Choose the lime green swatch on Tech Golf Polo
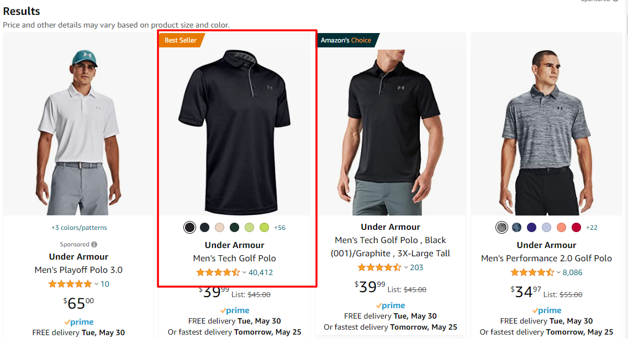 point(264,228)
